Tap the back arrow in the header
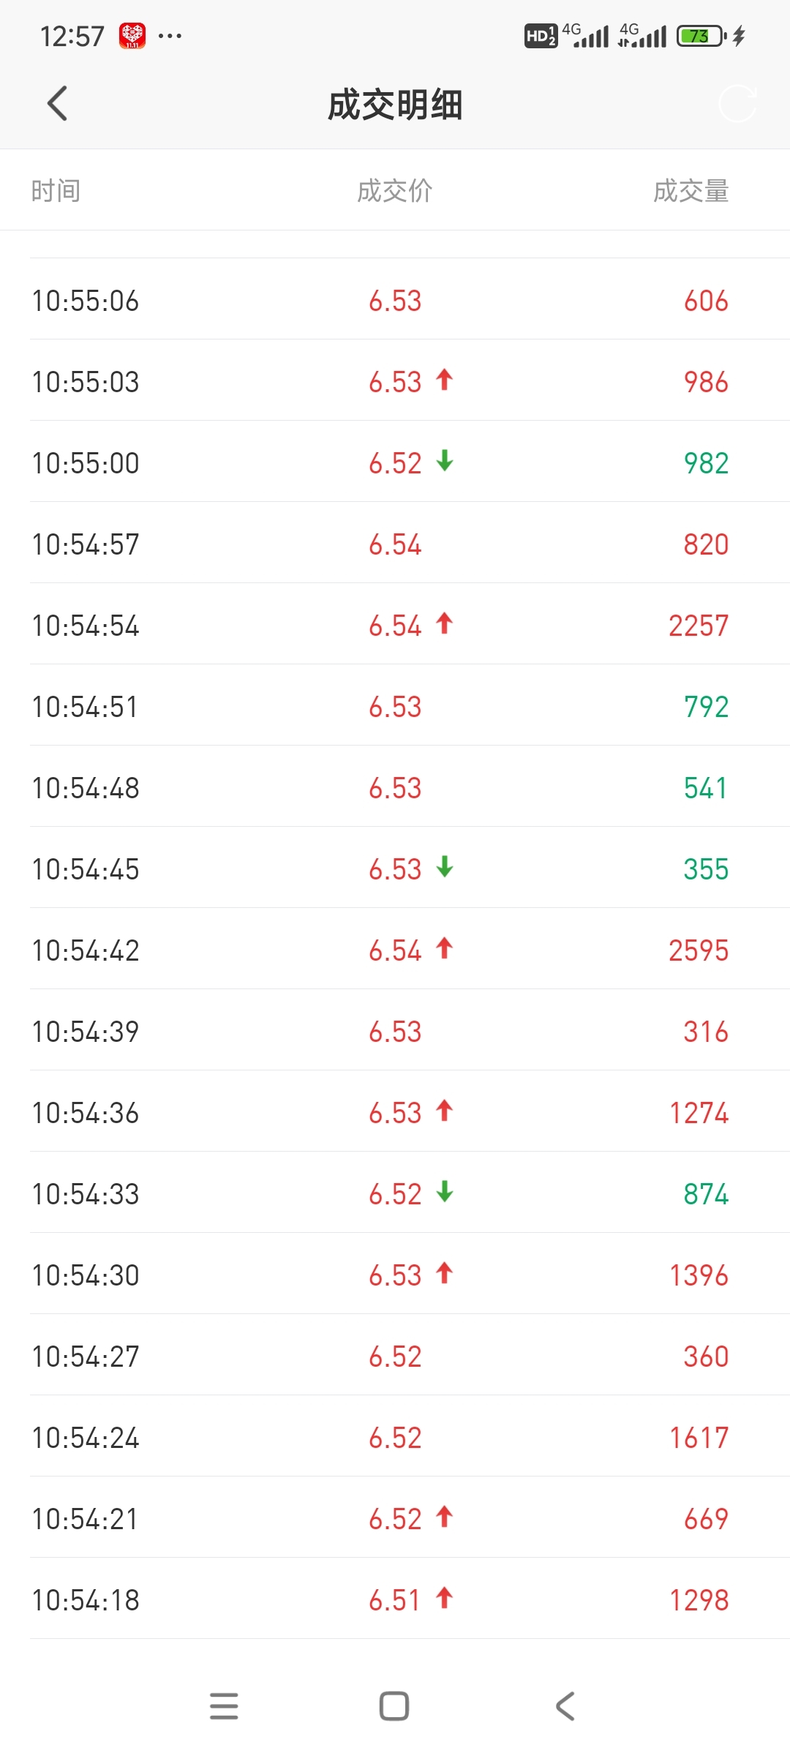The width and height of the screenshot is (790, 1756). pos(57,103)
